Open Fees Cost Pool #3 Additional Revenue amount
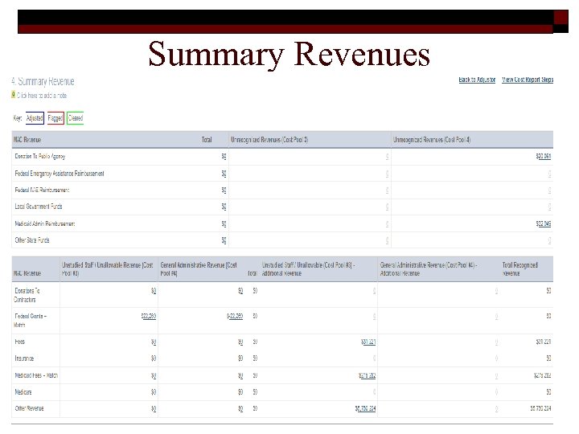 click(x=368, y=342)
